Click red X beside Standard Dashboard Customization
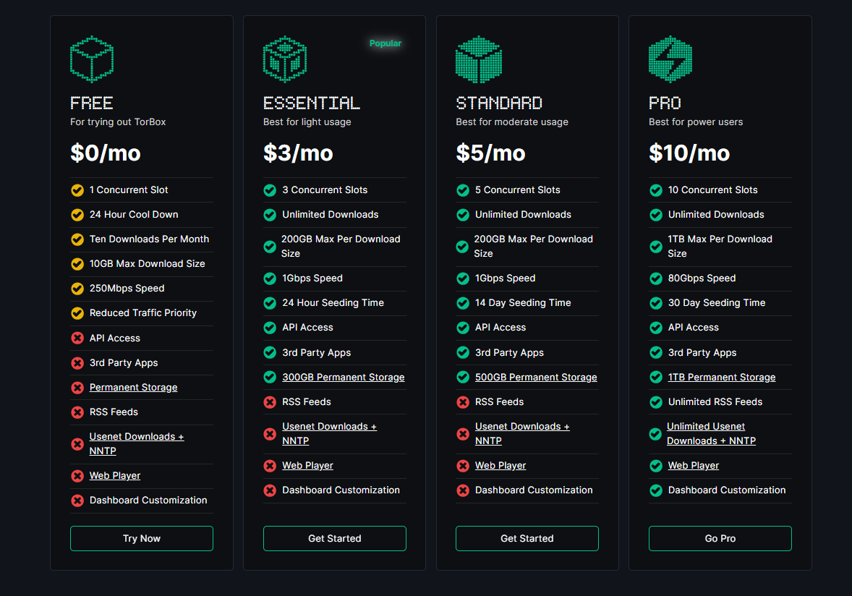This screenshot has width=852, height=596. [x=463, y=490]
